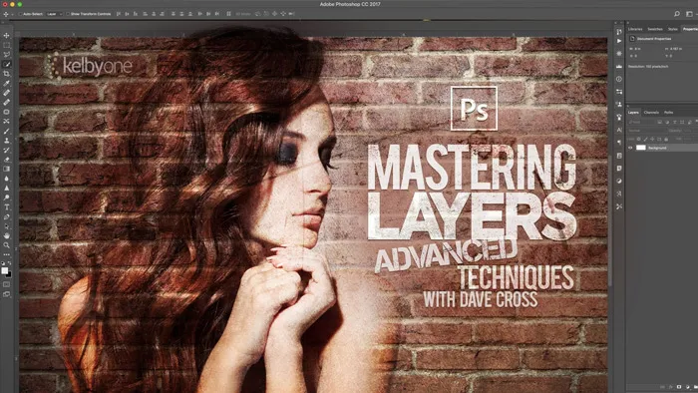Select the Gradient tool
The height and width of the screenshot is (393, 698).
click(x=6, y=169)
